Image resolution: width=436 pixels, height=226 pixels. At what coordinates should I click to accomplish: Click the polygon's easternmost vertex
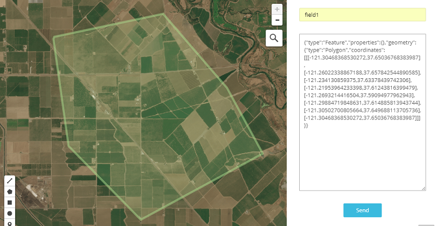(x=263, y=154)
